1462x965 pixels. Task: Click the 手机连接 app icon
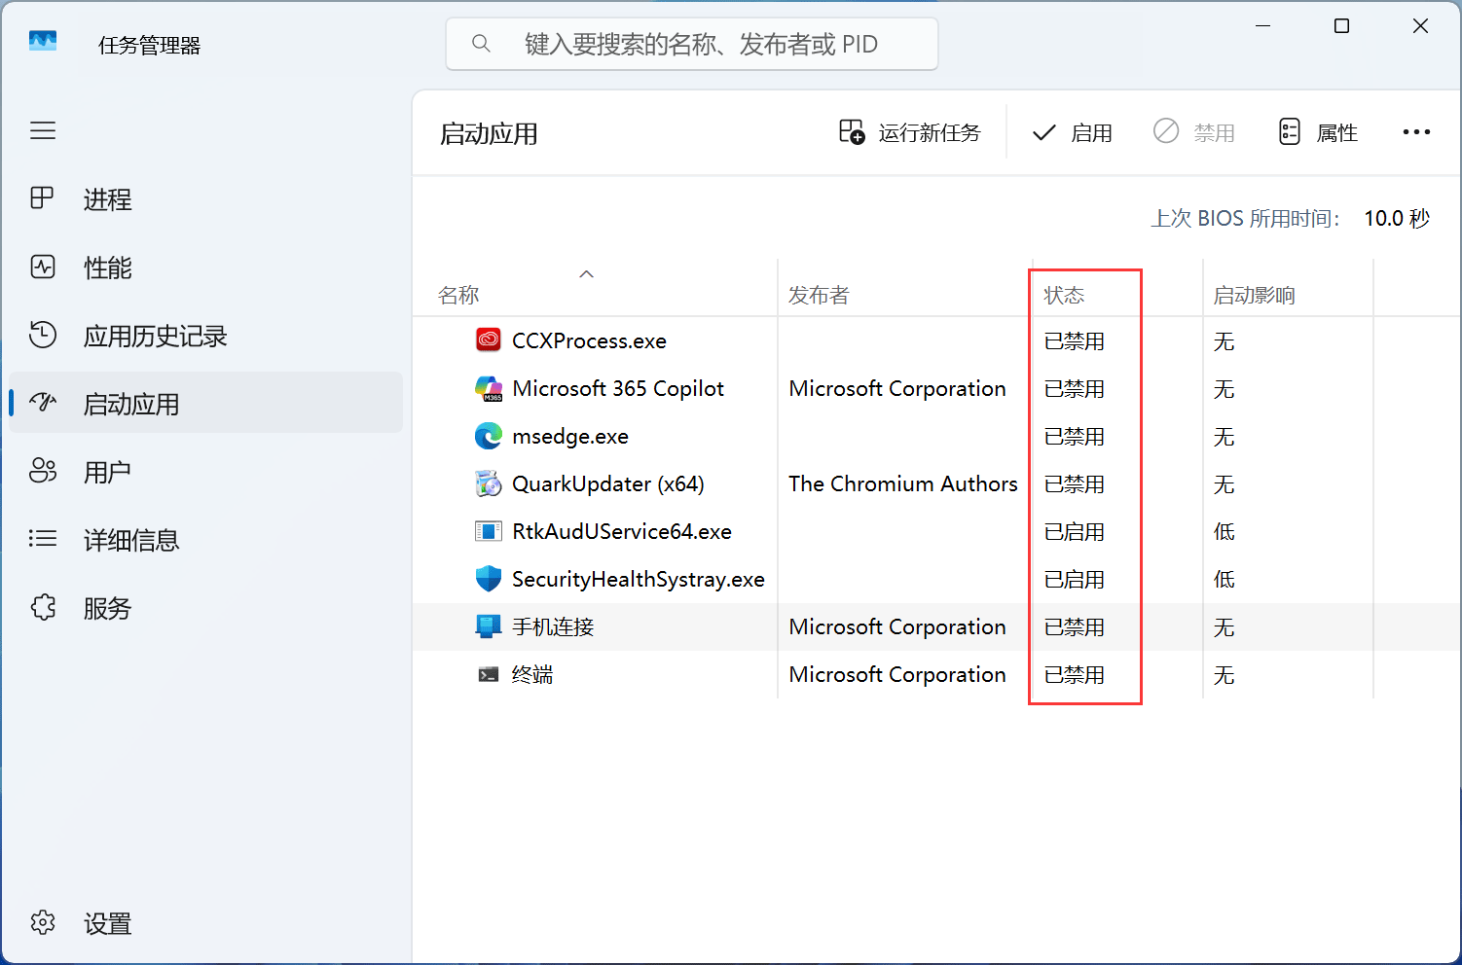tap(488, 626)
